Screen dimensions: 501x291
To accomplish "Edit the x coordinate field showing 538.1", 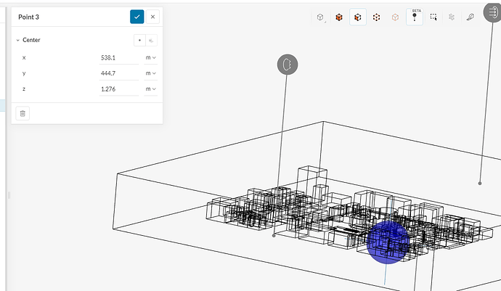I will (x=119, y=58).
